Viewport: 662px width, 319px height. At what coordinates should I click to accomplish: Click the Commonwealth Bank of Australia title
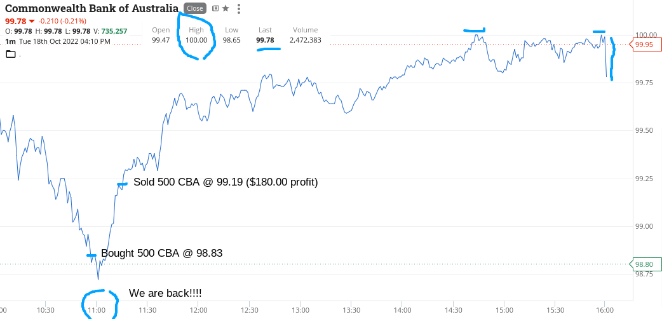(91, 8)
